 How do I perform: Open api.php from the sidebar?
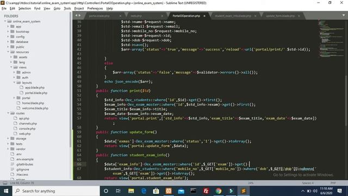[24, 119]
